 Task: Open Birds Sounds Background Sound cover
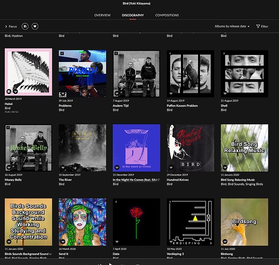coord(29,222)
